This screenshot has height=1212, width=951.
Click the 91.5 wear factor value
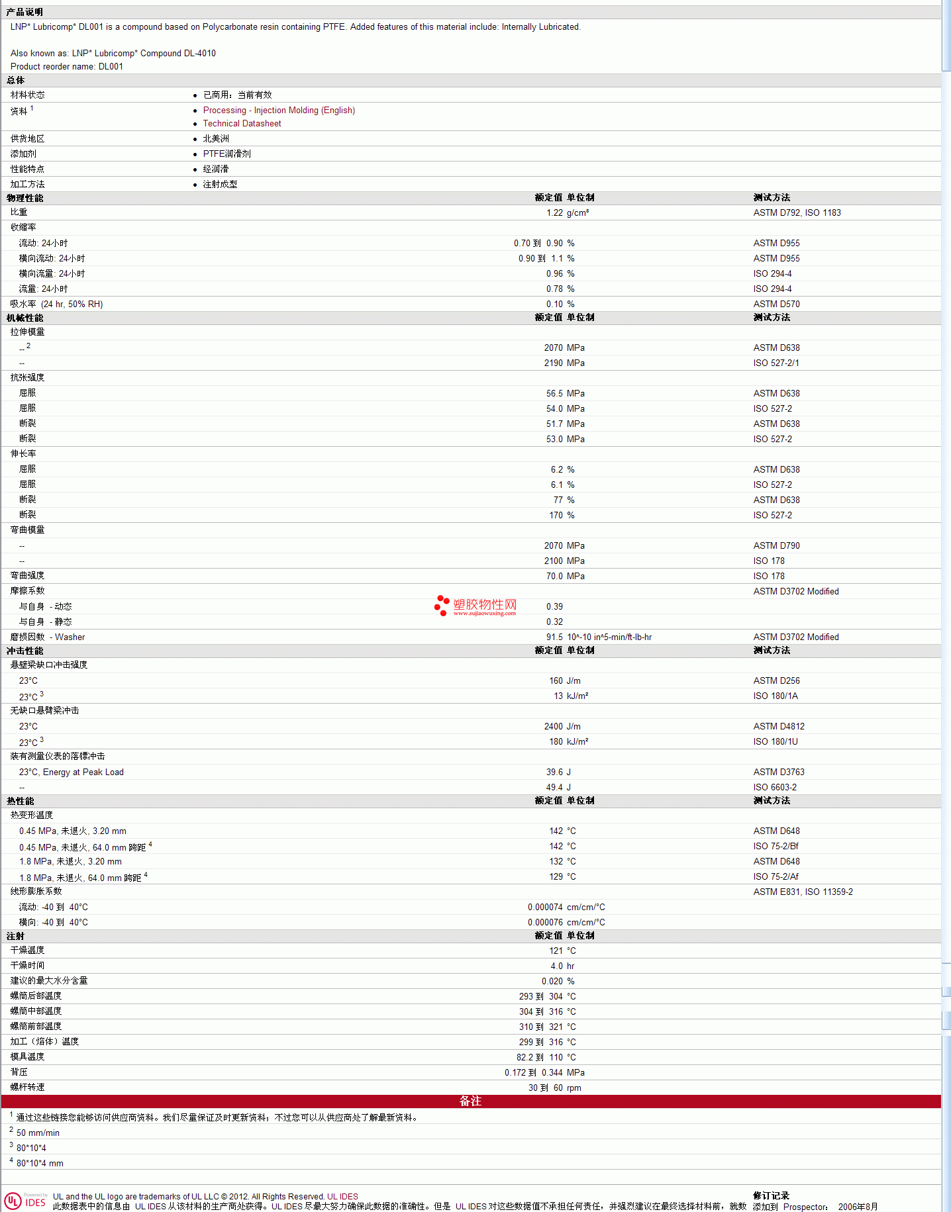click(554, 637)
